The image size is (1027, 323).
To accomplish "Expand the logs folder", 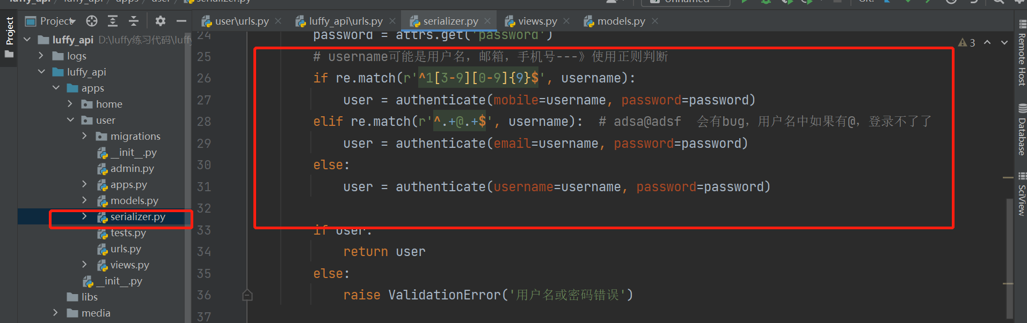I will [x=41, y=56].
